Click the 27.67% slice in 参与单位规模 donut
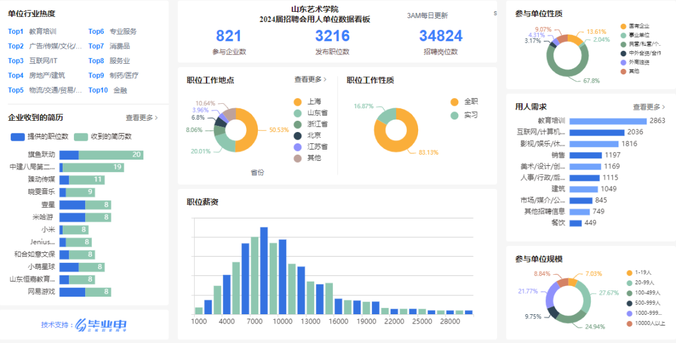Viewport: 676px width, 343px height. click(585, 297)
